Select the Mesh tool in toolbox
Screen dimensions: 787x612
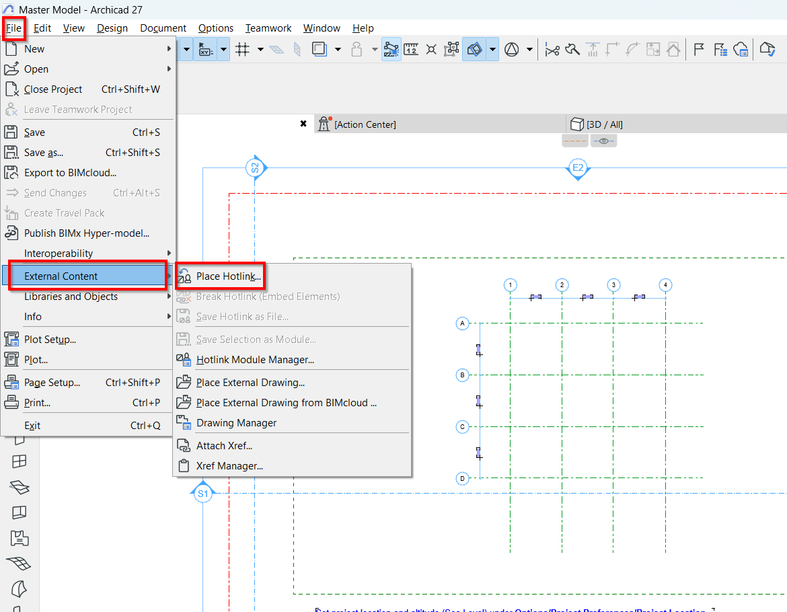coord(20,563)
